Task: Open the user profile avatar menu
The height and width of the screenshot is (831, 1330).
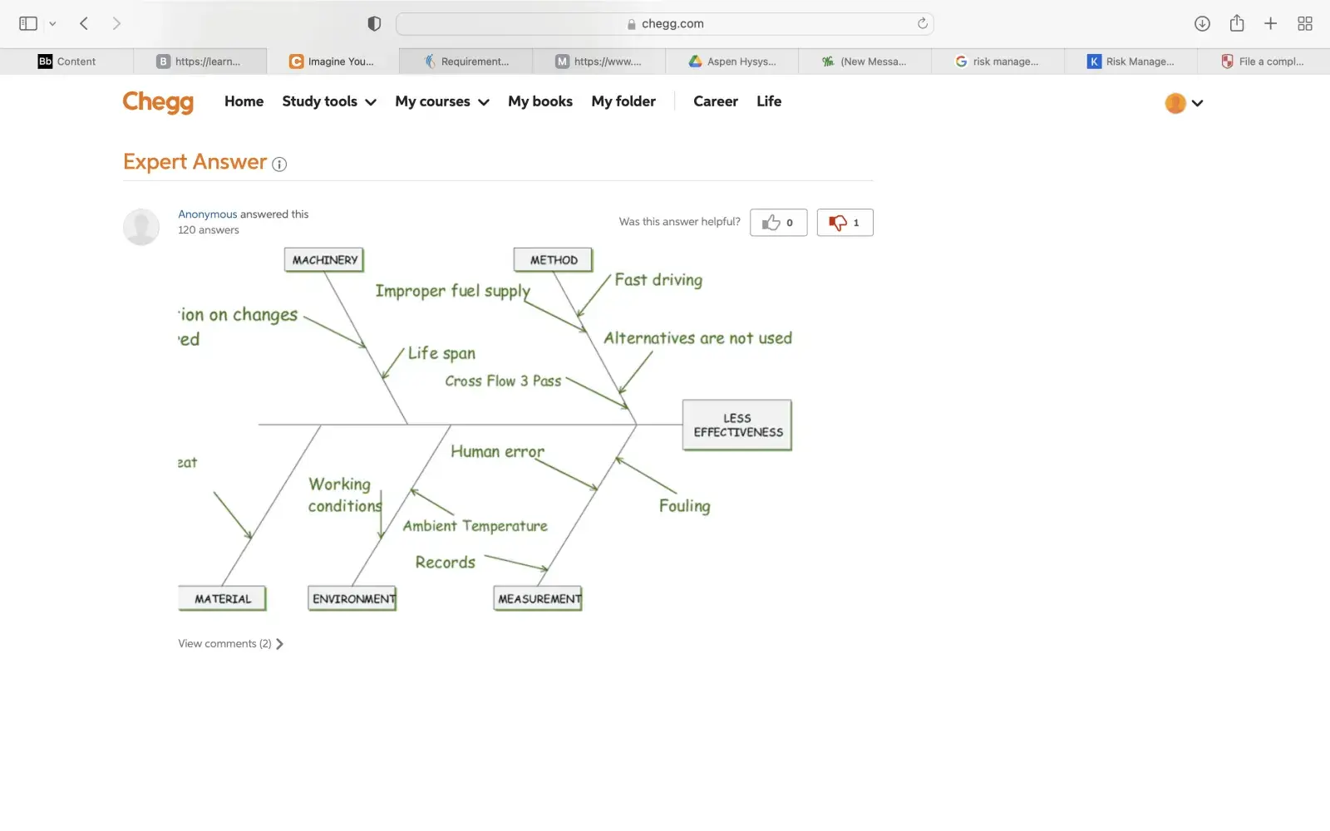Action: [x=1183, y=103]
